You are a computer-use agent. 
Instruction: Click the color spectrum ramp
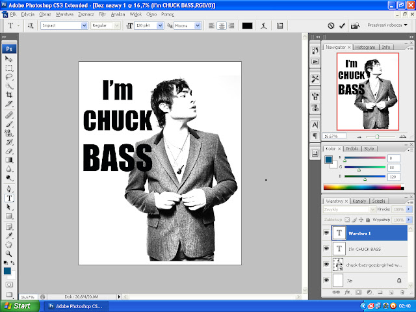pyautogui.click(x=363, y=187)
